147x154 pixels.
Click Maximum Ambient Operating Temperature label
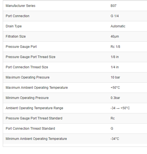coord(37,88)
